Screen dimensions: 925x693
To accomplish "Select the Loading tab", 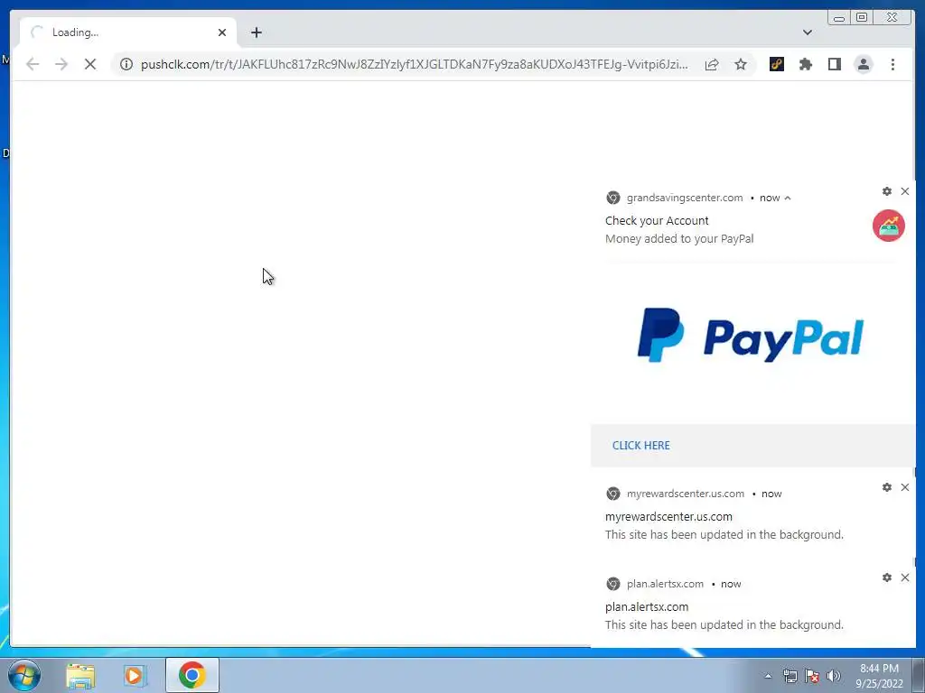I will pyautogui.click(x=128, y=32).
